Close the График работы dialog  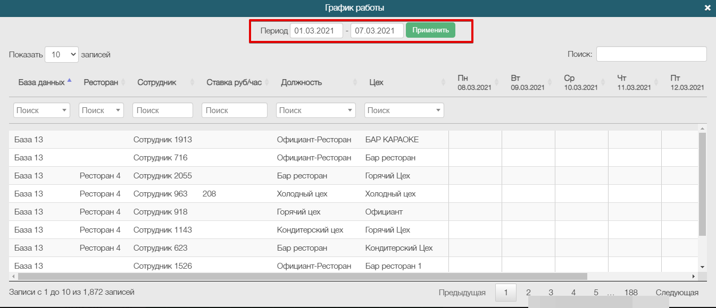707,8
